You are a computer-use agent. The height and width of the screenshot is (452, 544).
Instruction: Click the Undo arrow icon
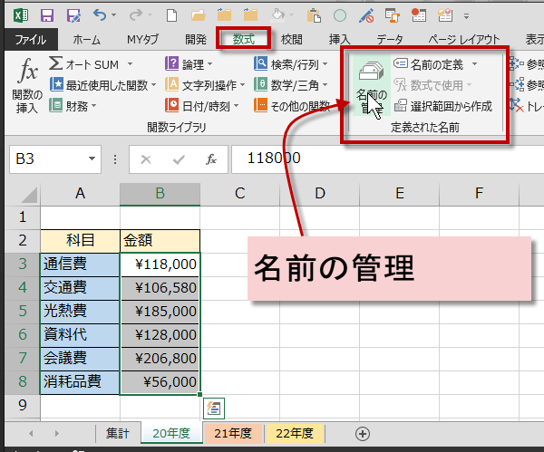(99, 15)
